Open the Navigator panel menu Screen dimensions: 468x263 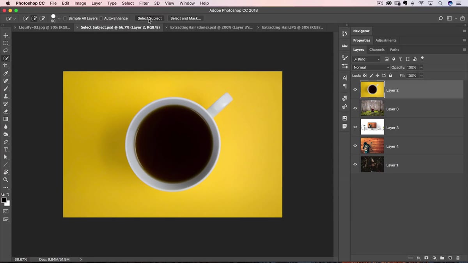464,31
